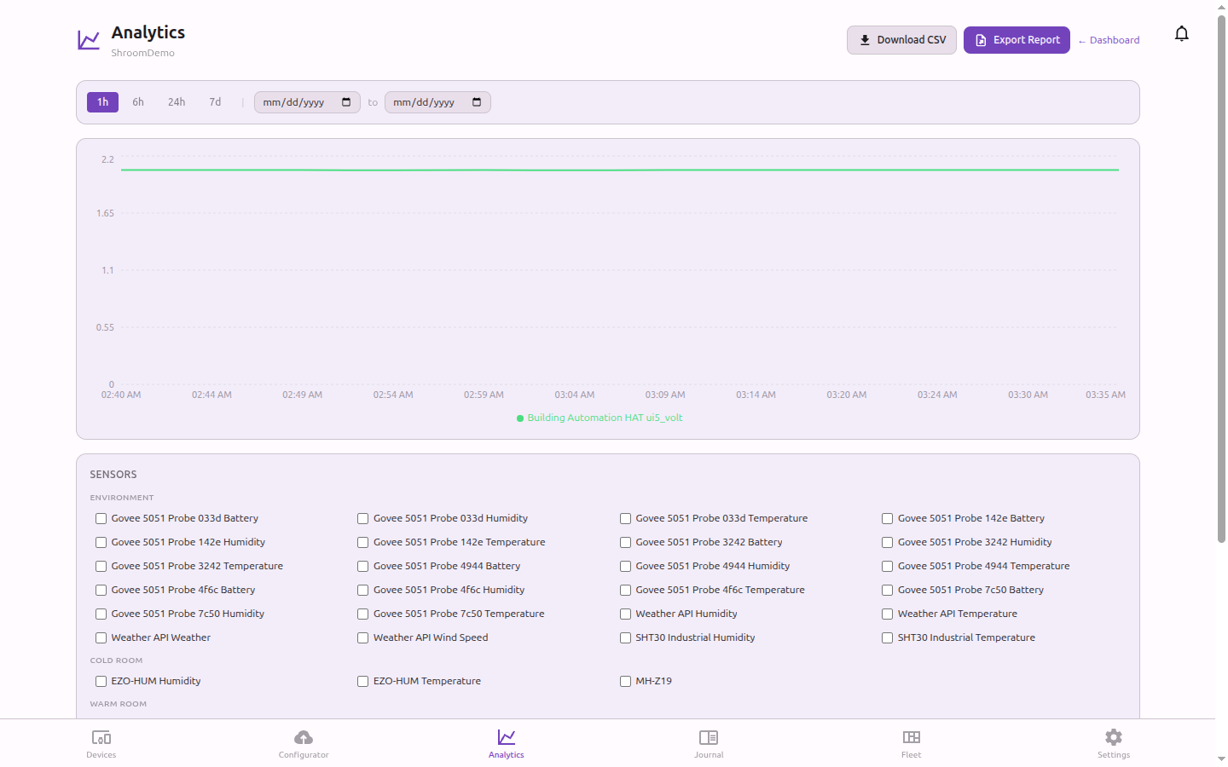Select Analytics in bottom navigation
The width and height of the screenshot is (1228, 767).
[x=507, y=743]
